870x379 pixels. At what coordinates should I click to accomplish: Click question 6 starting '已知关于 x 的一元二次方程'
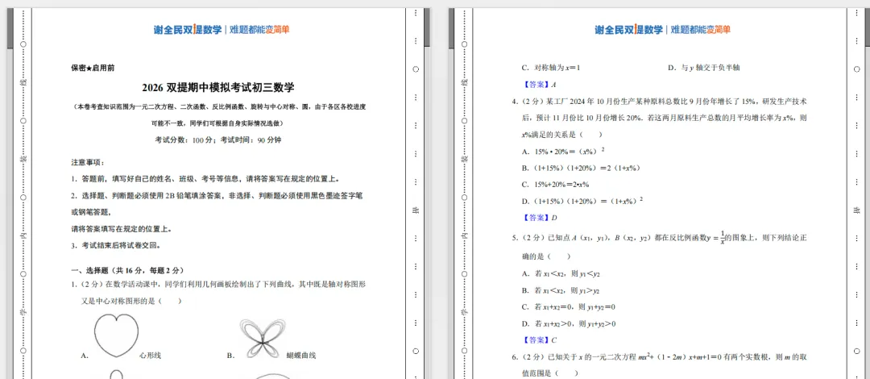[x=659, y=356]
